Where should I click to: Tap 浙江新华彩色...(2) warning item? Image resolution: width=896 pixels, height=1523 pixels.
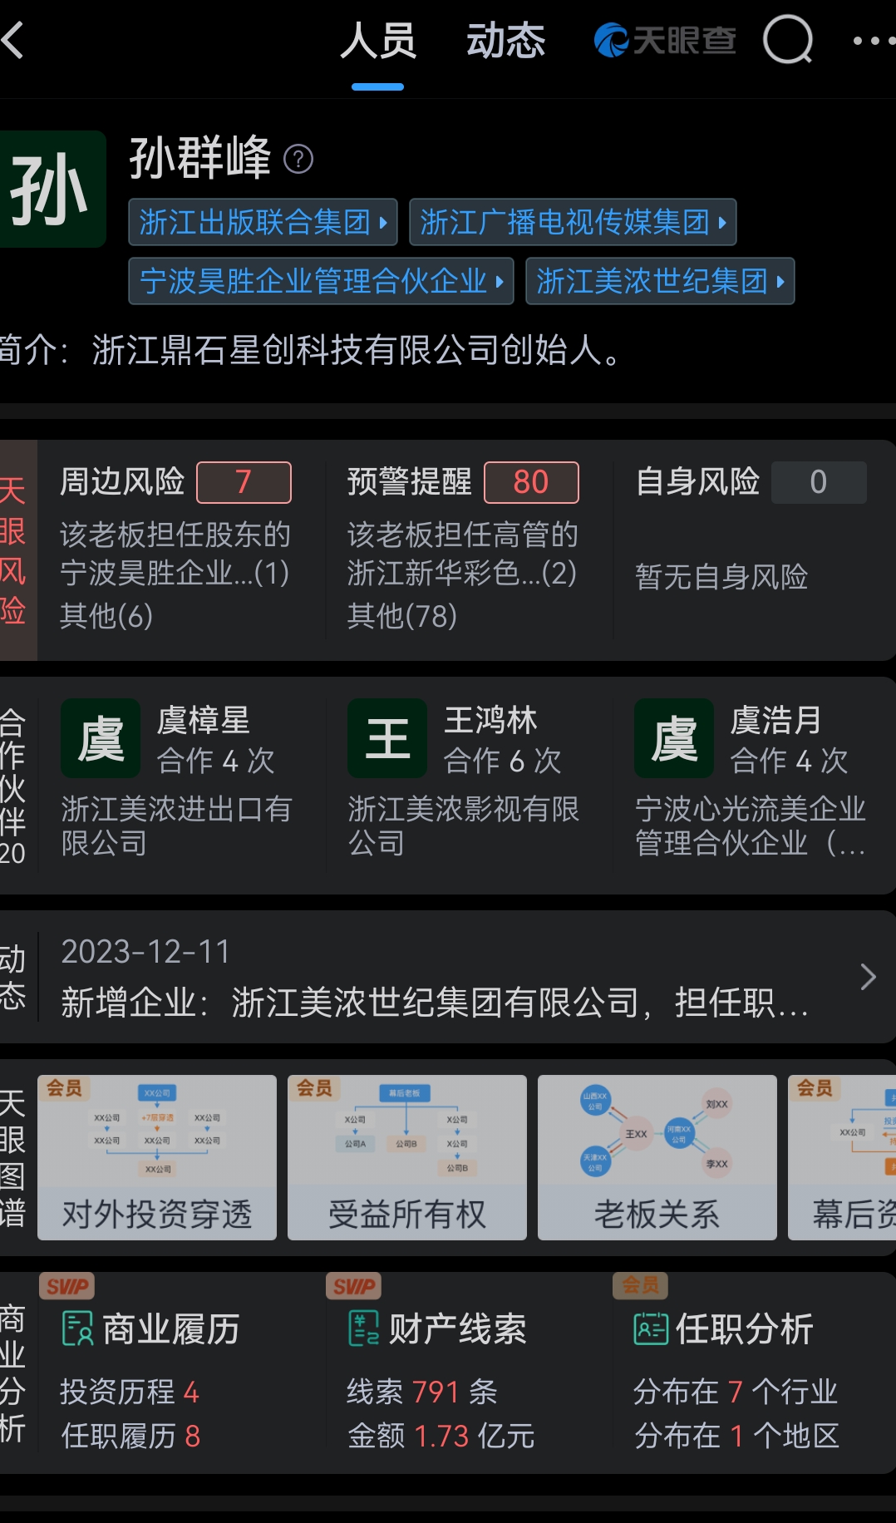(462, 573)
